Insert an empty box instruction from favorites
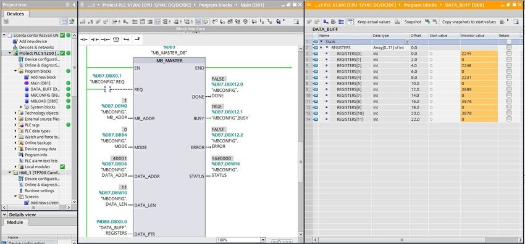The height and width of the screenshot is (244, 525). tap(116, 39)
